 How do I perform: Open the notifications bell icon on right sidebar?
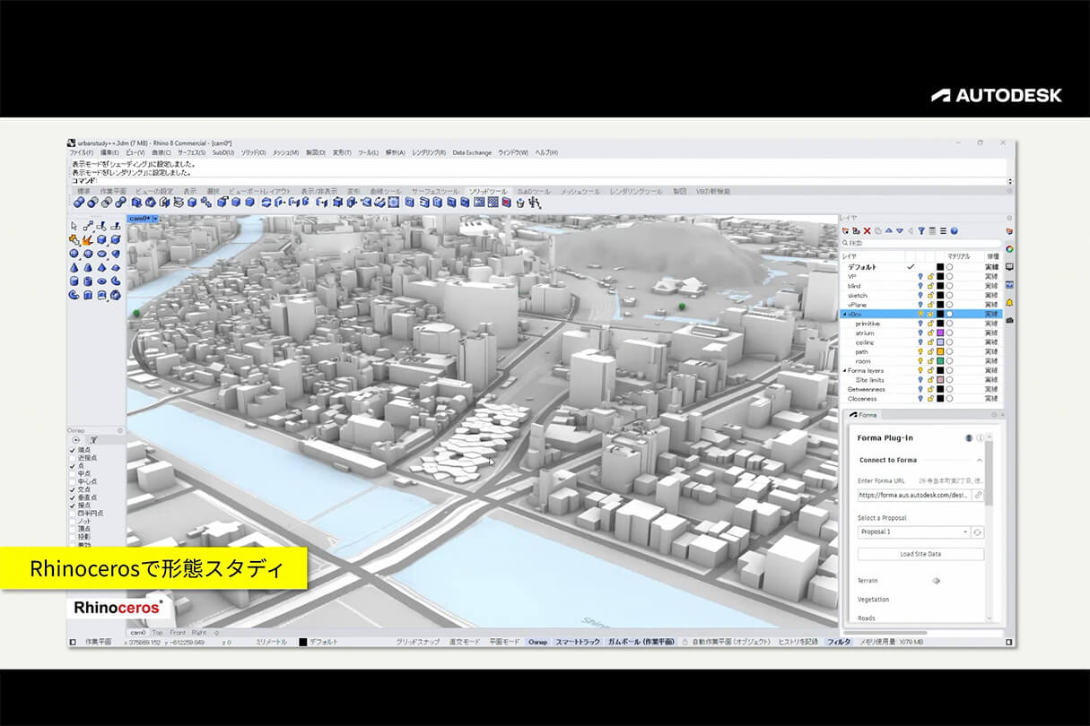[x=1009, y=303]
